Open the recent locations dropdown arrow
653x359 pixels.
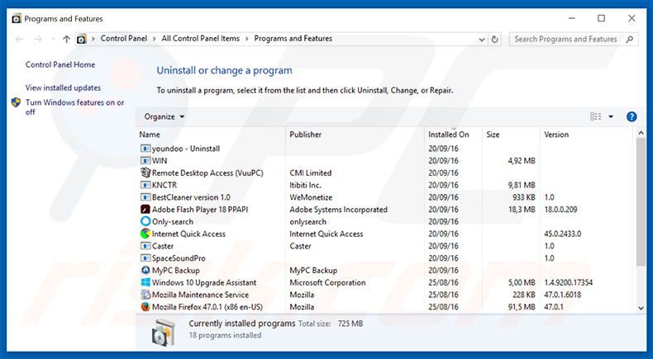[53, 39]
